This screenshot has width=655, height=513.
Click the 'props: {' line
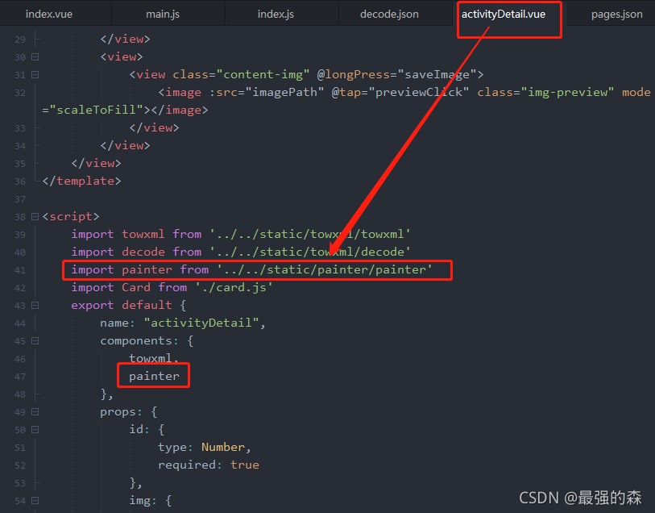[x=129, y=412]
